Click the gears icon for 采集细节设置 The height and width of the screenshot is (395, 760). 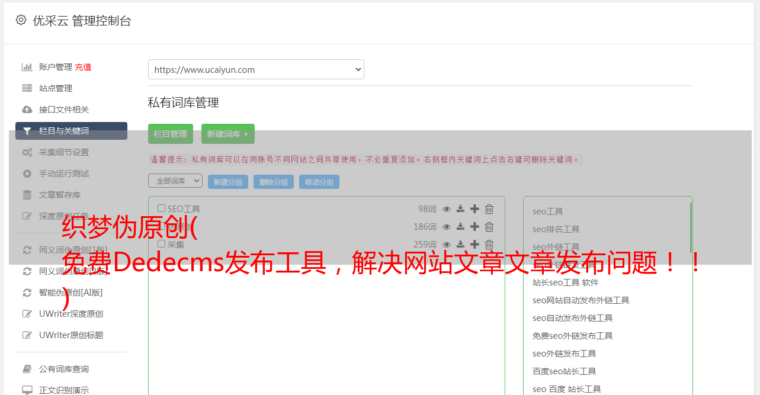(x=27, y=152)
